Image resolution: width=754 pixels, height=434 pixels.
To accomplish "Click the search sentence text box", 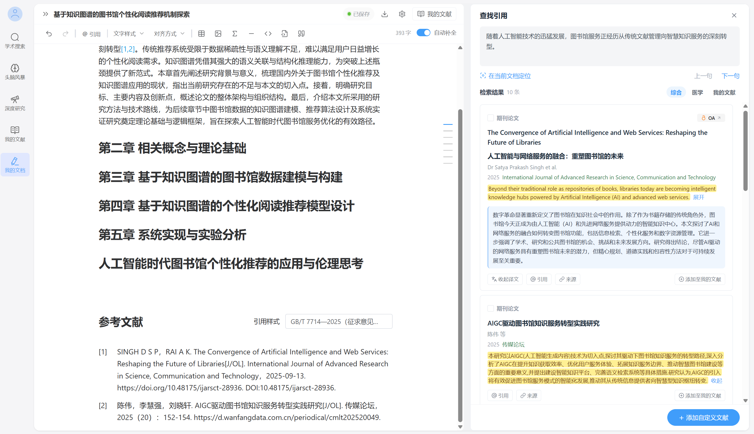I will point(609,46).
